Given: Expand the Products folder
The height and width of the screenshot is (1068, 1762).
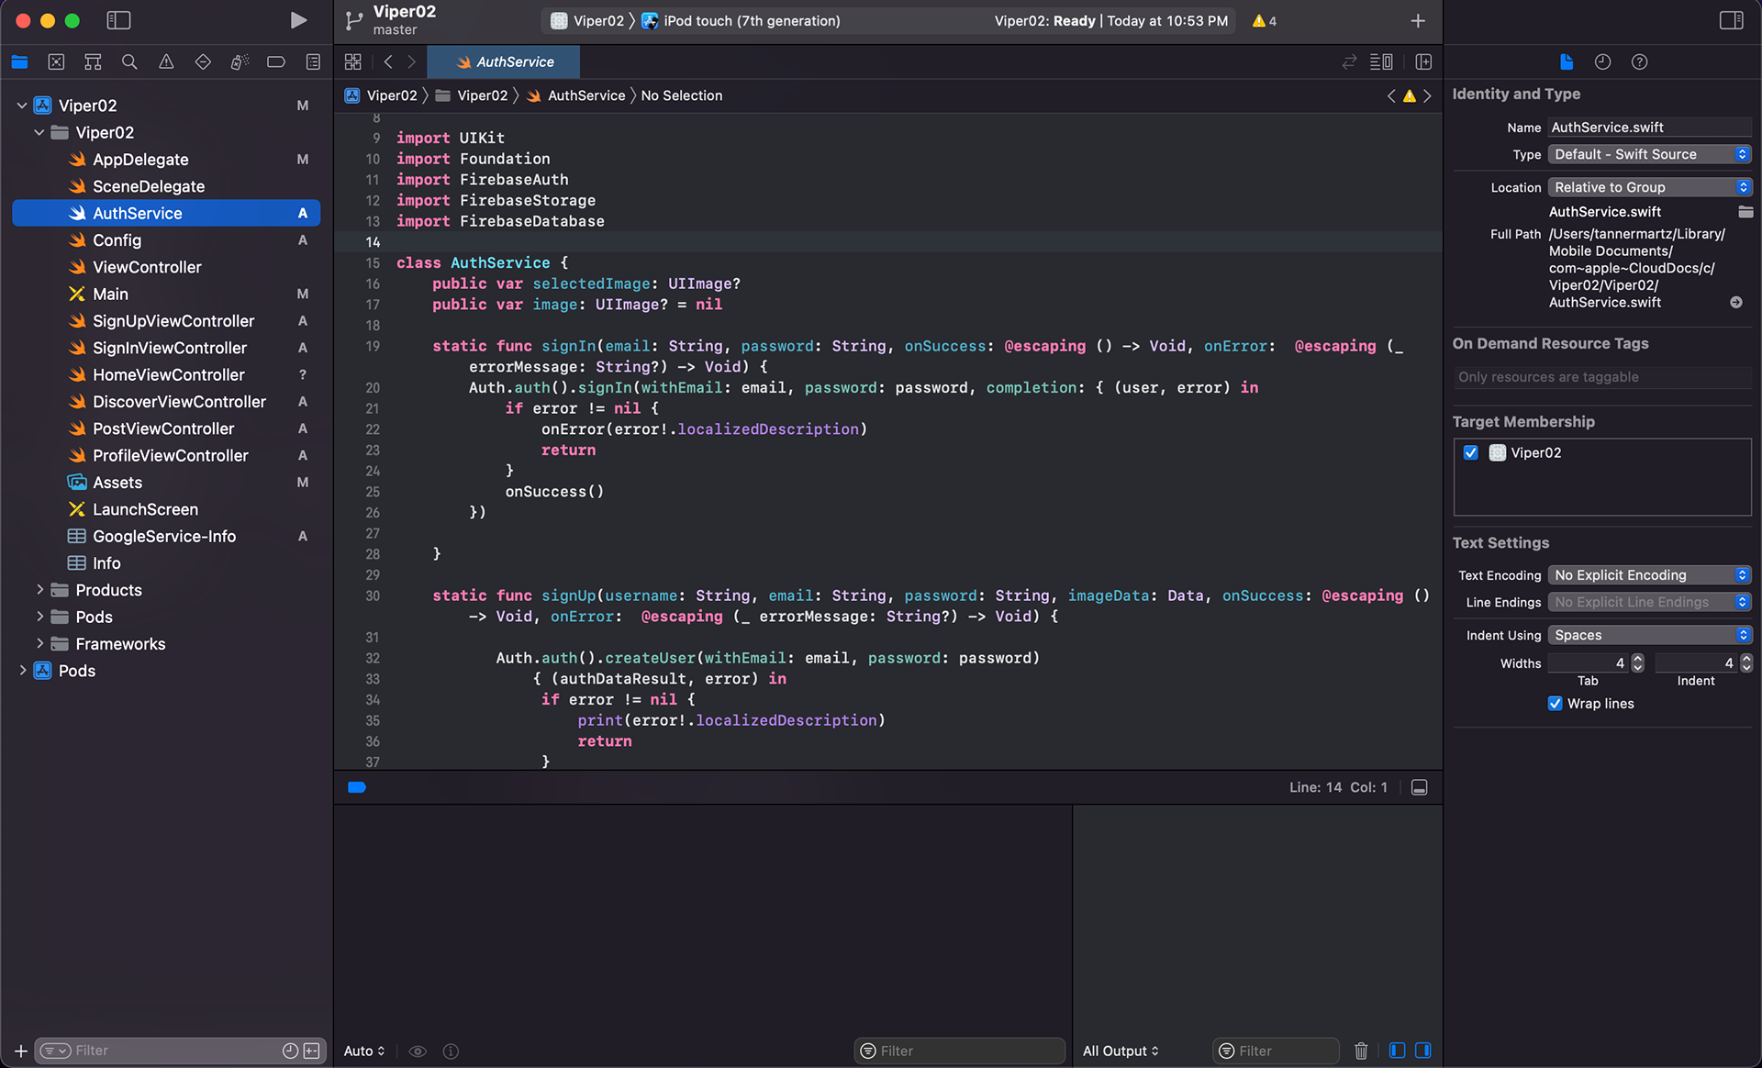Looking at the screenshot, I should coord(39,590).
